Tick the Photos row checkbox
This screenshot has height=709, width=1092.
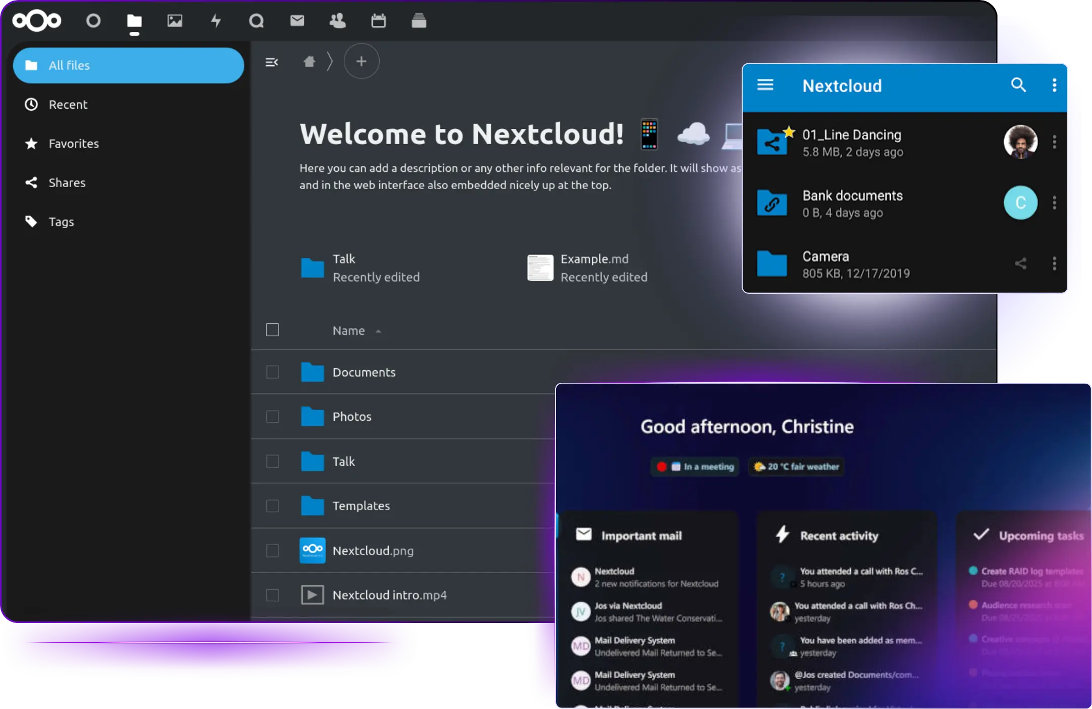pyautogui.click(x=272, y=417)
